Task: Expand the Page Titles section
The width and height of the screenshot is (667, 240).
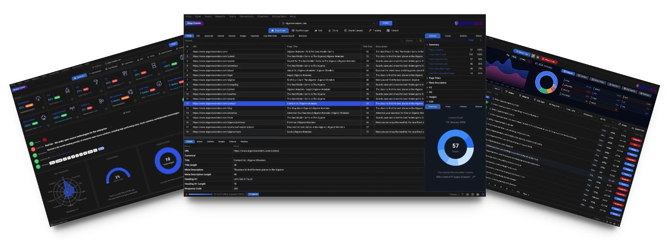Action: tap(455, 78)
